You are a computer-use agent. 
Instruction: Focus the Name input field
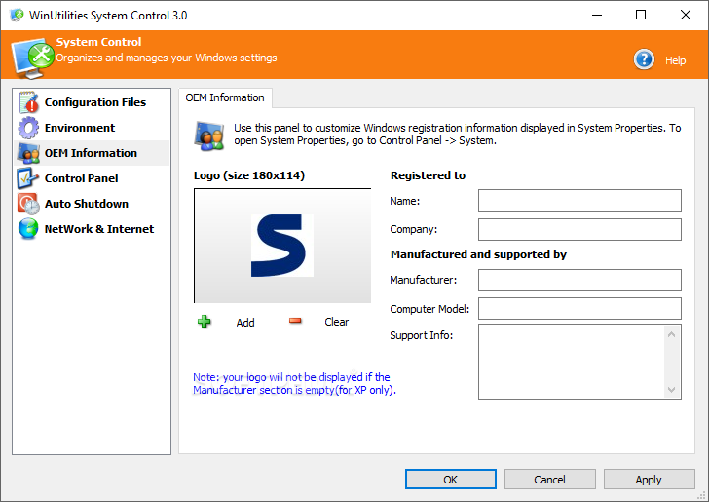pyautogui.click(x=579, y=201)
